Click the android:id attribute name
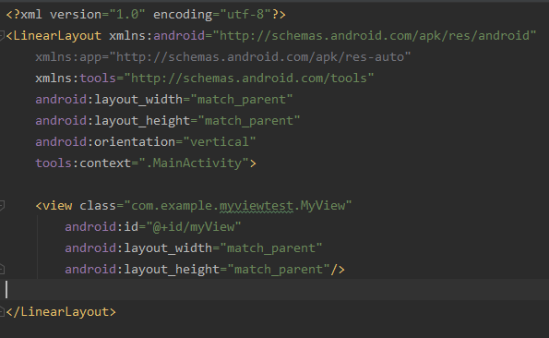The width and height of the screenshot is (549, 338). [101, 226]
